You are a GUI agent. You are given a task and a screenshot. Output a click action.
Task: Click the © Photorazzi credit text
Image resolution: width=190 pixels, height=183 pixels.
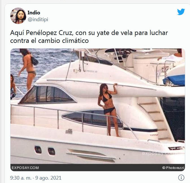coord(173,168)
